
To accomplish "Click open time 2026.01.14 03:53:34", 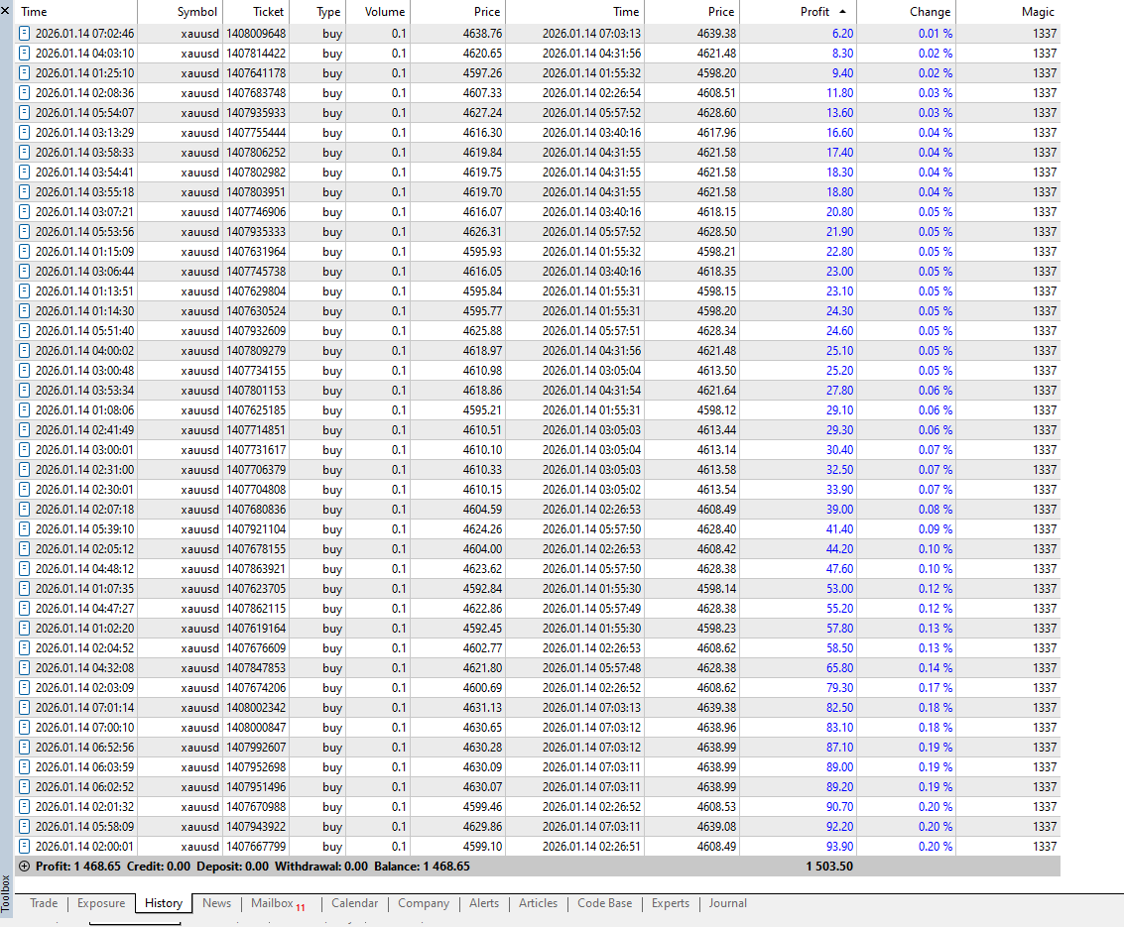I will (x=84, y=391).
